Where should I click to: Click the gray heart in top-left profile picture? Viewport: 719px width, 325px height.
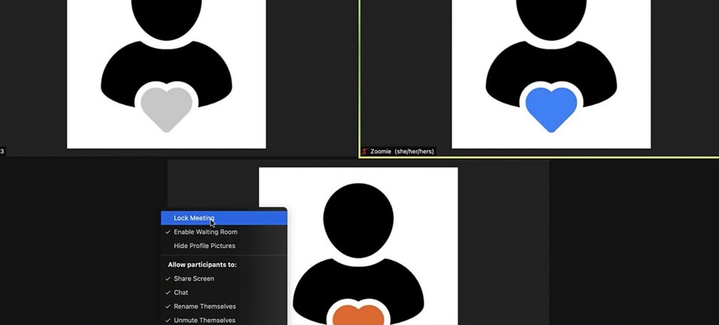[x=167, y=108]
